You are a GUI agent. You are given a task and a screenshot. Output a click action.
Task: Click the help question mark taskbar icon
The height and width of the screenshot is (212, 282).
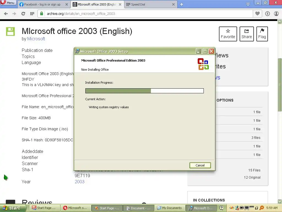[221, 208]
